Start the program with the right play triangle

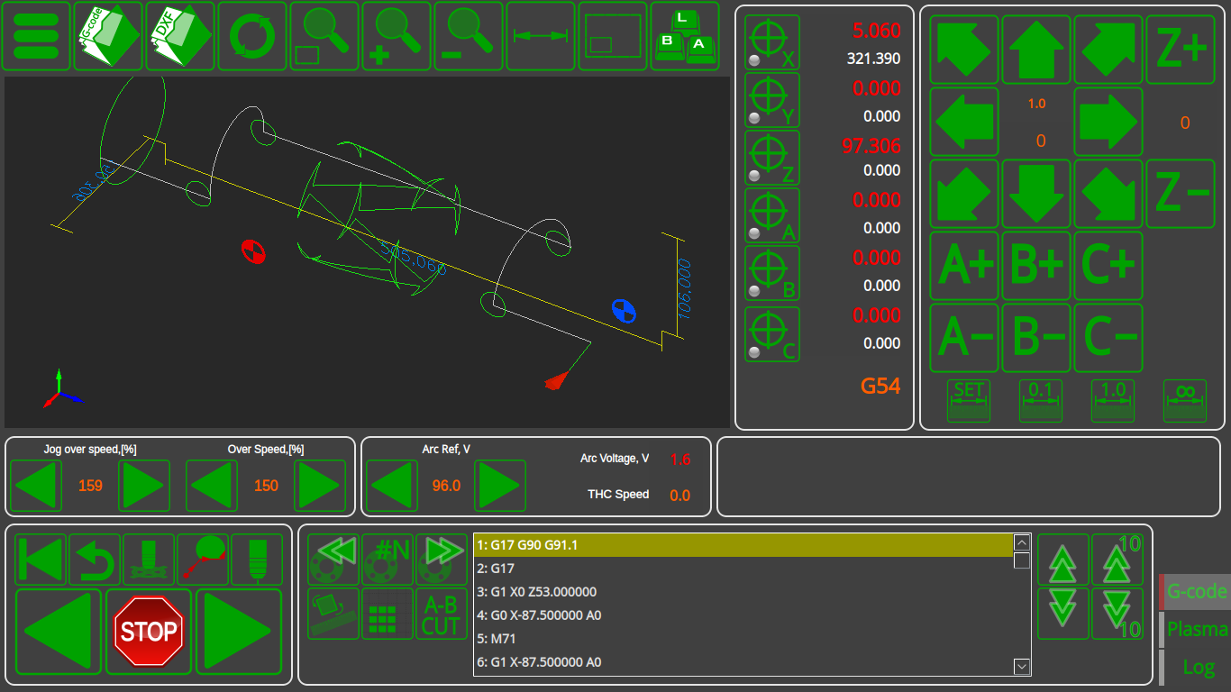239,632
